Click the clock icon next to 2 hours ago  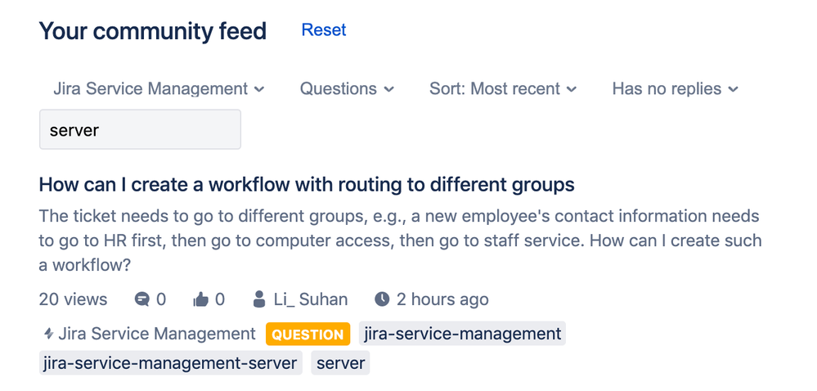382,299
